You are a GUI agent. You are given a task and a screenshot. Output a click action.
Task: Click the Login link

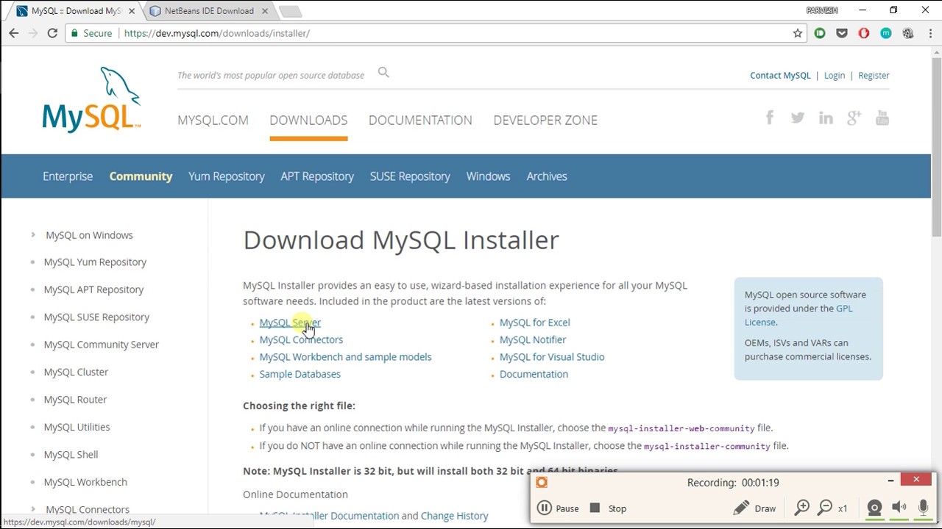click(835, 76)
